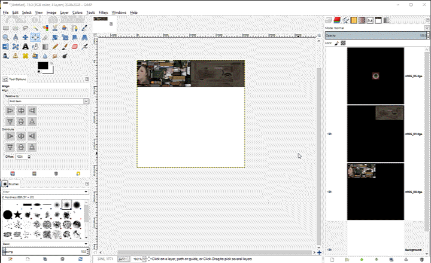The height and width of the screenshot is (263, 431).
Task: Choose the Eraser tool
Action: (x=76, y=47)
